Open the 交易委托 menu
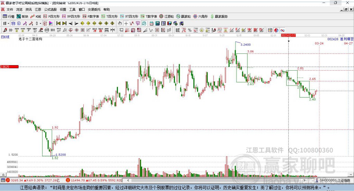This screenshot has width=354, height=191. click(x=94, y=9)
